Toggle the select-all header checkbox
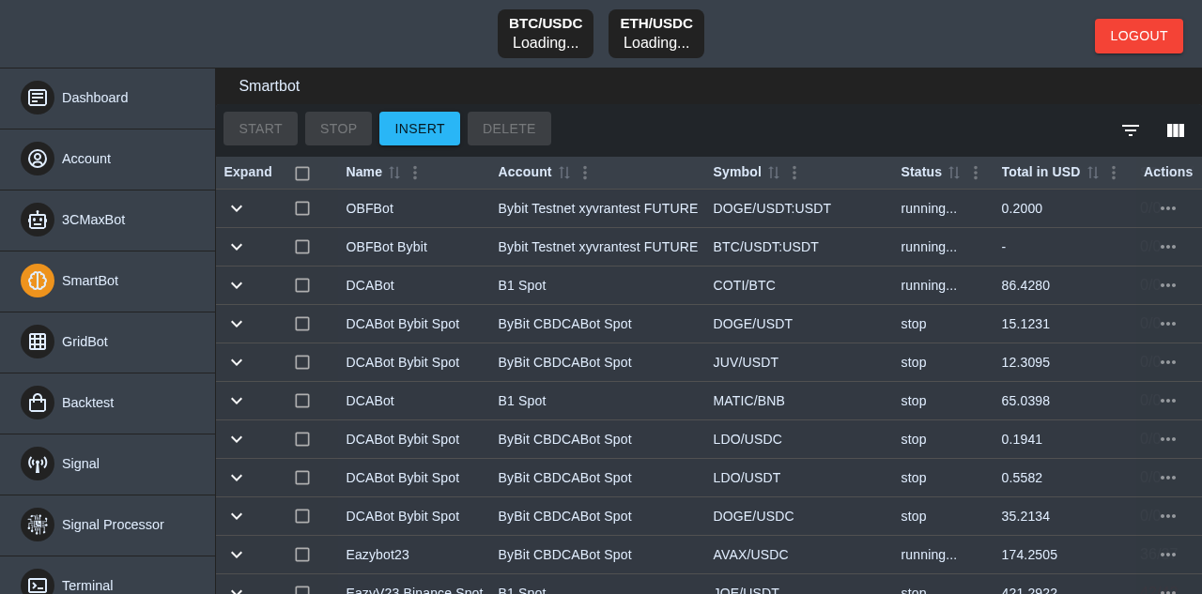 click(302, 174)
